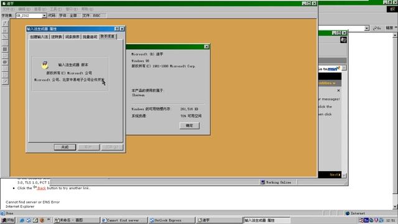The height and width of the screenshot is (224, 398).
Task: Click 确定 in the 造字 about dialog
Action: click(189, 126)
